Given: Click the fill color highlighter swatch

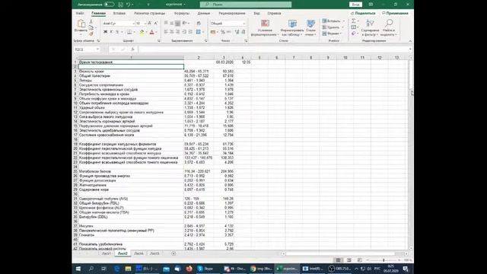Looking at the screenshot, I should pos(142,32).
